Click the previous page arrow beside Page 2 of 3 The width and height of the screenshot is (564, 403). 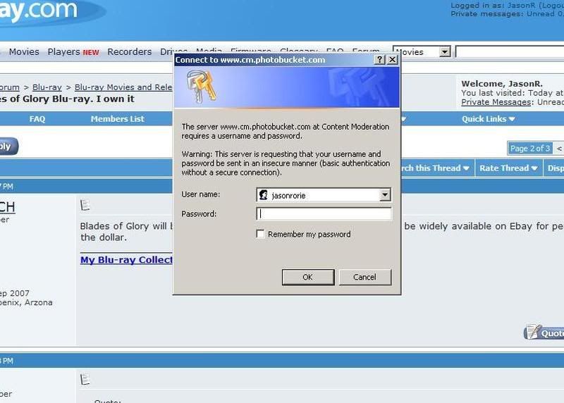[x=559, y=149]
